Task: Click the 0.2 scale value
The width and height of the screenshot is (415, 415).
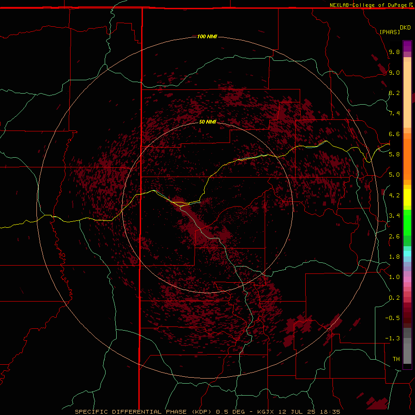Action: 394,298
